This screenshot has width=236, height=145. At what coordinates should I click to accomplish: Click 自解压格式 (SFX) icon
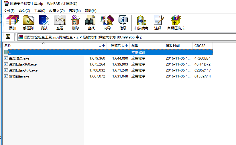click(176, 20)
